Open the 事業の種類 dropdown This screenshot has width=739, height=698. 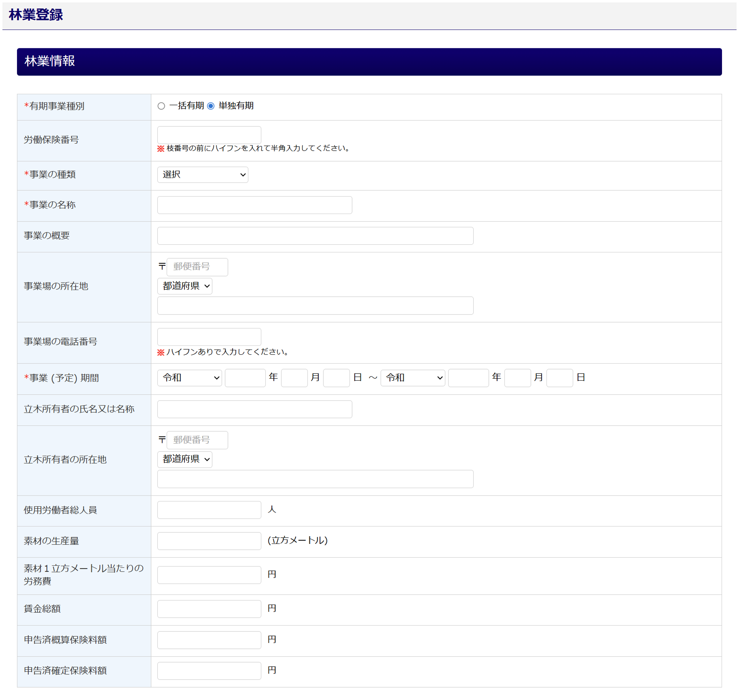coord(202,174)
